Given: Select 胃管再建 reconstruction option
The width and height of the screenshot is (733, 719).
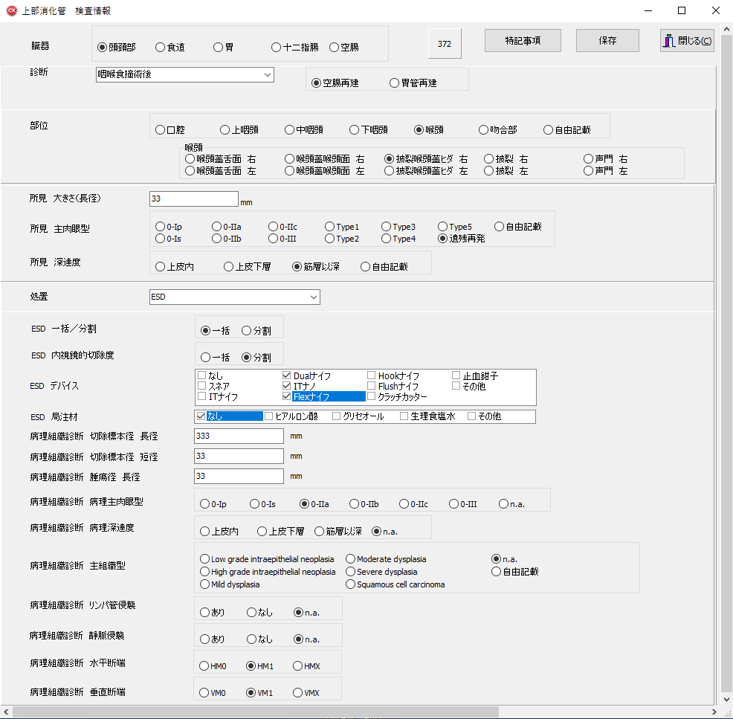Looking at the screenshot, I should pyautogui.click(x=395, y=83).
